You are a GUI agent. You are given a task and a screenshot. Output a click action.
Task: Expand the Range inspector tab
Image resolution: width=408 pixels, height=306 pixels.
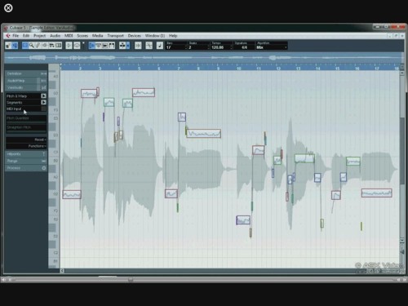(x=26, y=161)
